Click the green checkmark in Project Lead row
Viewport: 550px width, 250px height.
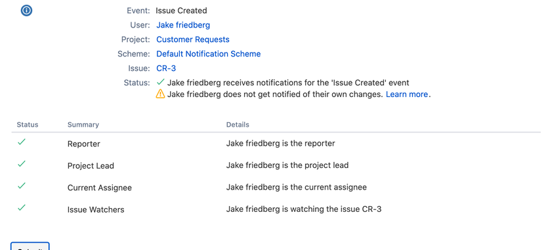point(22,164)
